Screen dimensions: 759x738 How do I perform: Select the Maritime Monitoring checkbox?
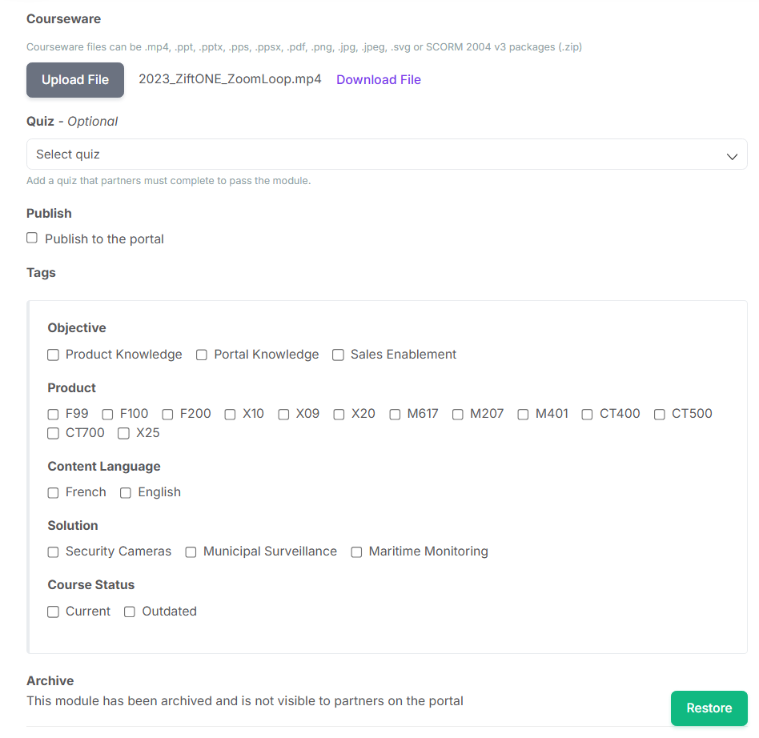click(356, 552)
